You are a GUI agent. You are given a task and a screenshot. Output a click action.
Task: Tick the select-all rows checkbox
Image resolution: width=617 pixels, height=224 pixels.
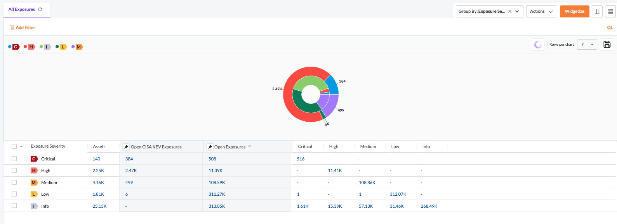(x=14, y=146)
